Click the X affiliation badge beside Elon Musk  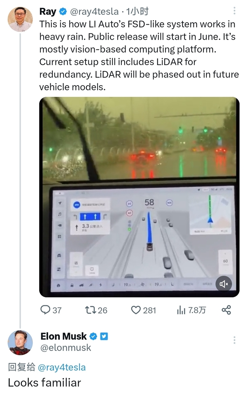pyautogui.click(x=104, y=336)
